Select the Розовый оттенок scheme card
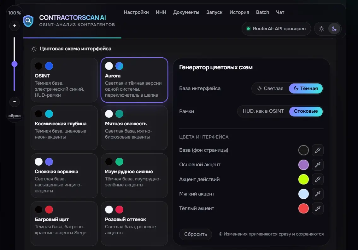The image size is (358, 250). (134, 224)
